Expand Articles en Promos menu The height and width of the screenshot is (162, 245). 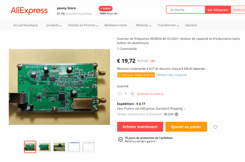83,25
